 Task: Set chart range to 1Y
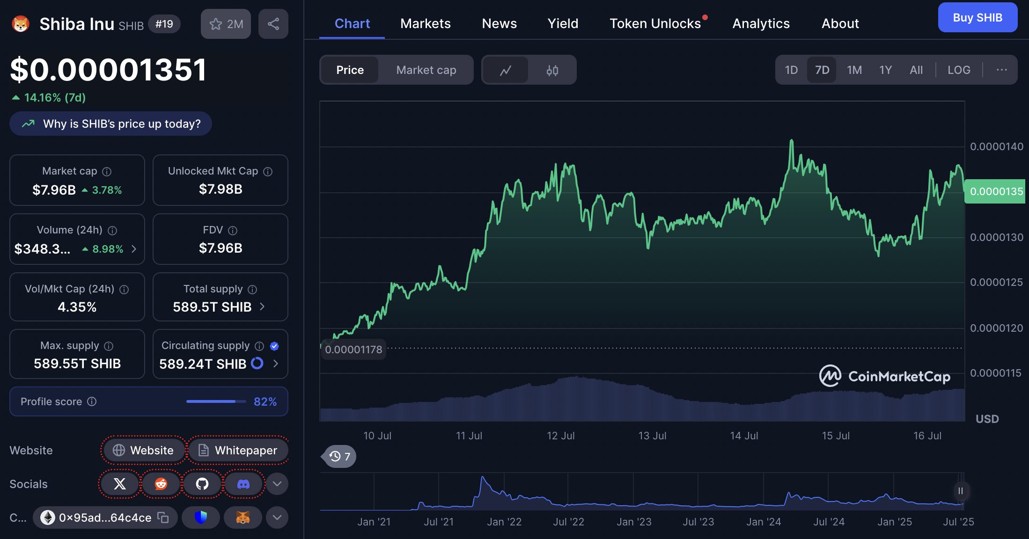pos(885,70)
